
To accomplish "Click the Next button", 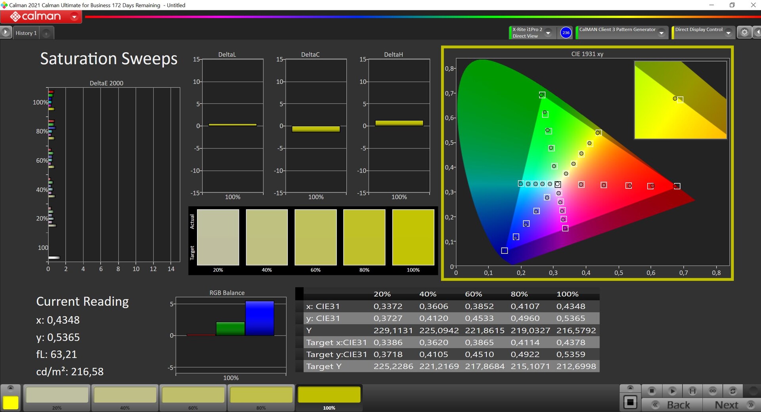I will click(732, 405).
